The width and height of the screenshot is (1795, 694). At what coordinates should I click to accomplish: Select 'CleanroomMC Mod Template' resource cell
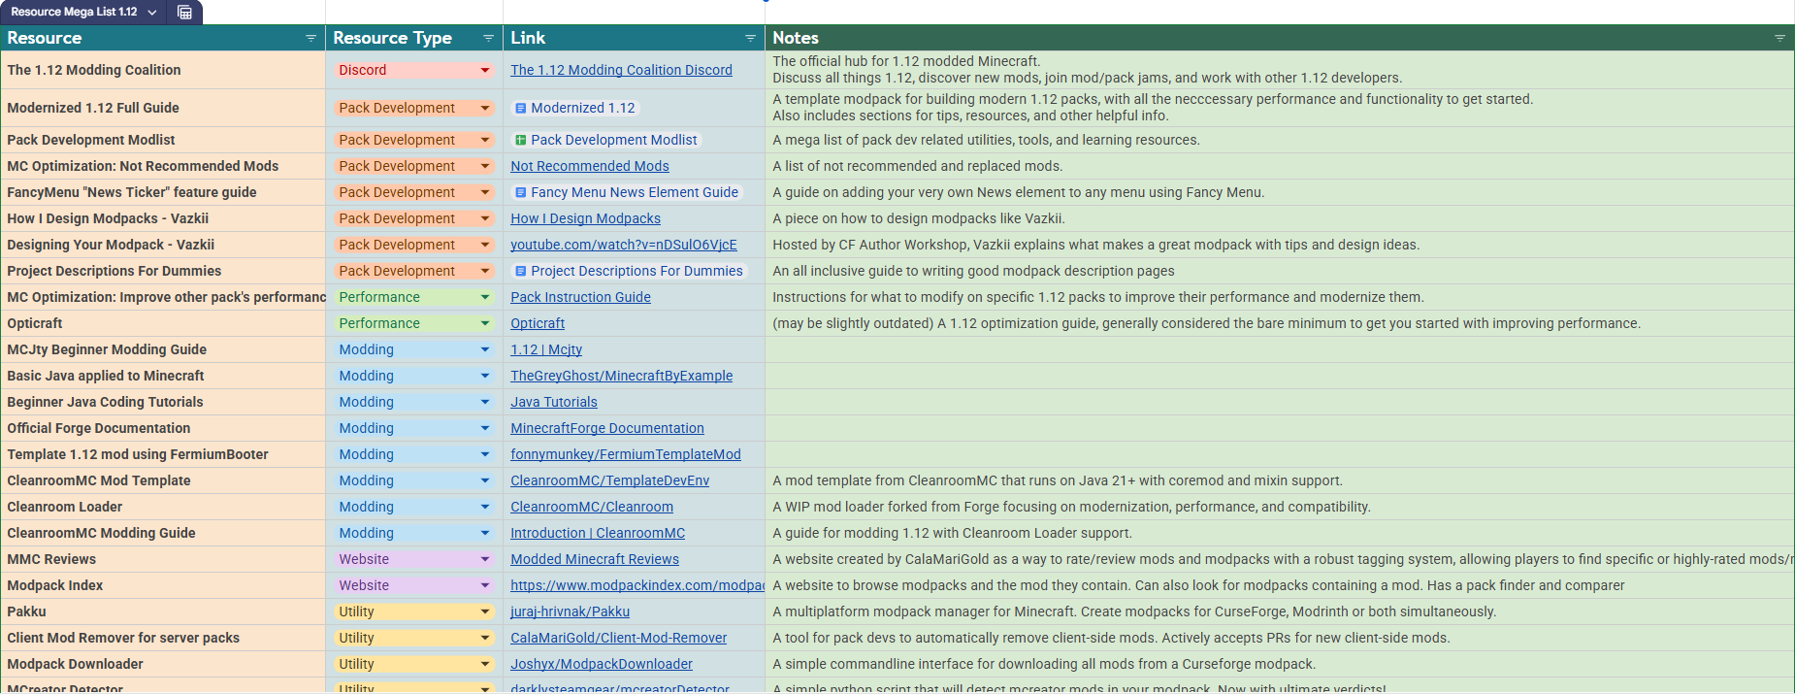pos(163,480)
